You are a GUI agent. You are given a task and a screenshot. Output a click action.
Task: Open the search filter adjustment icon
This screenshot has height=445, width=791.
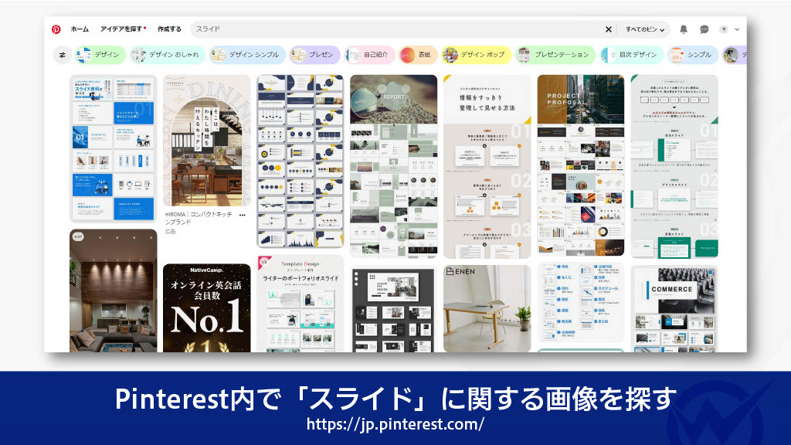pyautogui.click(x=63, y=55)
